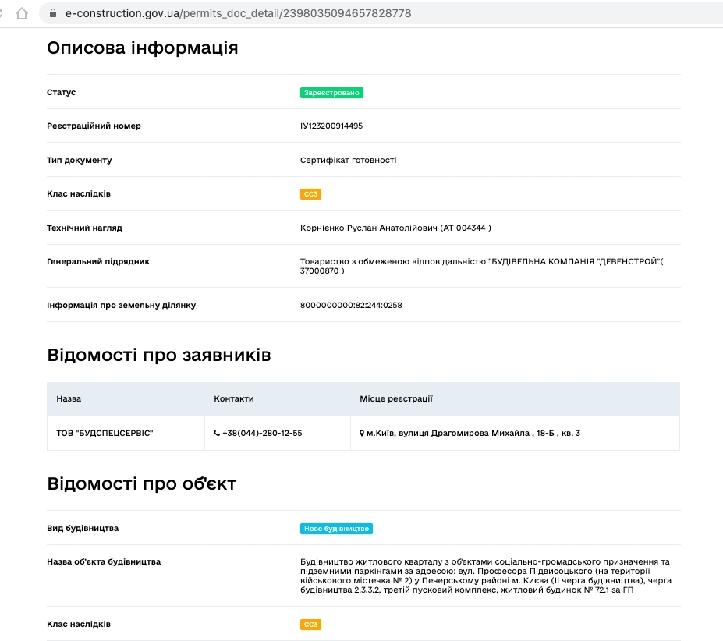Click the padlock site security icon

click(53, 13)
